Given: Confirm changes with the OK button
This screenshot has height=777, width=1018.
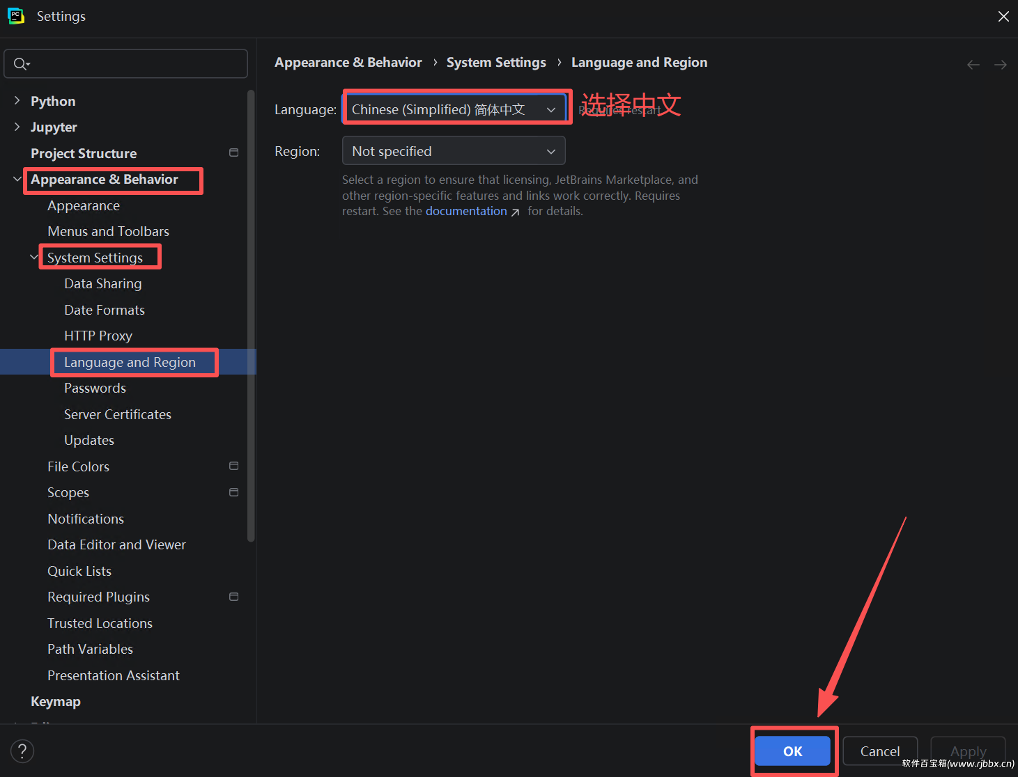Looking at the screenshot, I should pos(793,751).
